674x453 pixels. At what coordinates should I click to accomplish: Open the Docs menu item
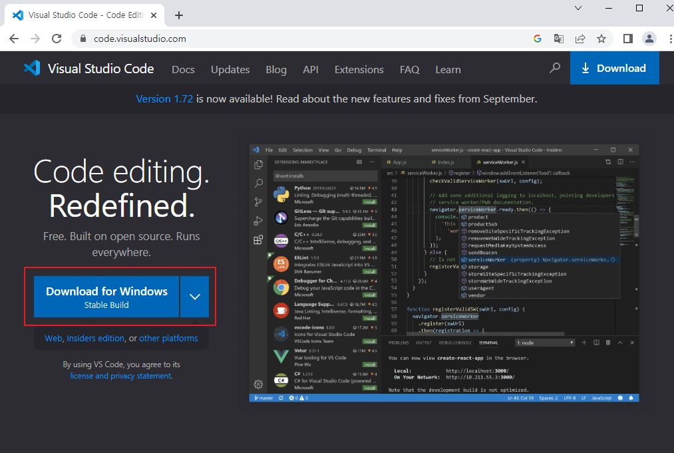[183, 70]
